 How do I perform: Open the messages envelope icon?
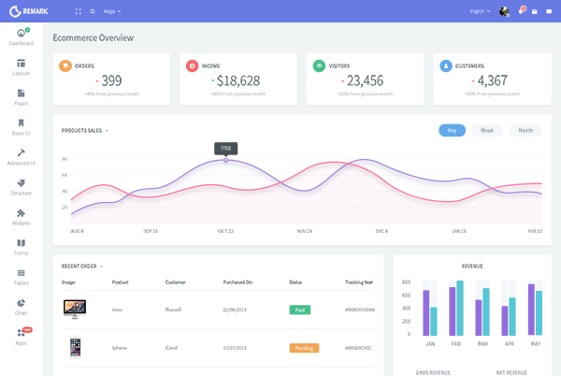(x=535, y=11)
